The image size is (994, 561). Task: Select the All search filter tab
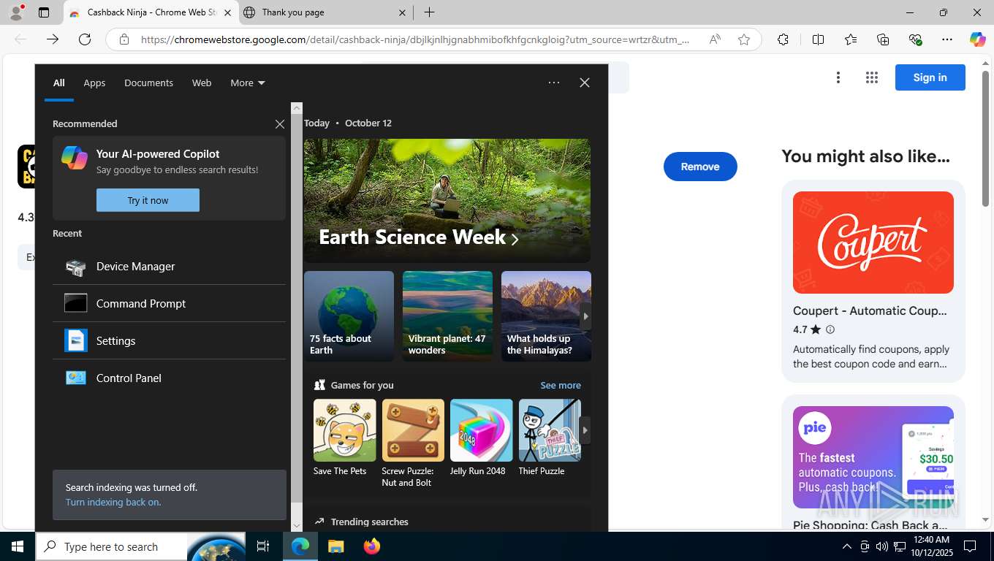click(59, 83)
